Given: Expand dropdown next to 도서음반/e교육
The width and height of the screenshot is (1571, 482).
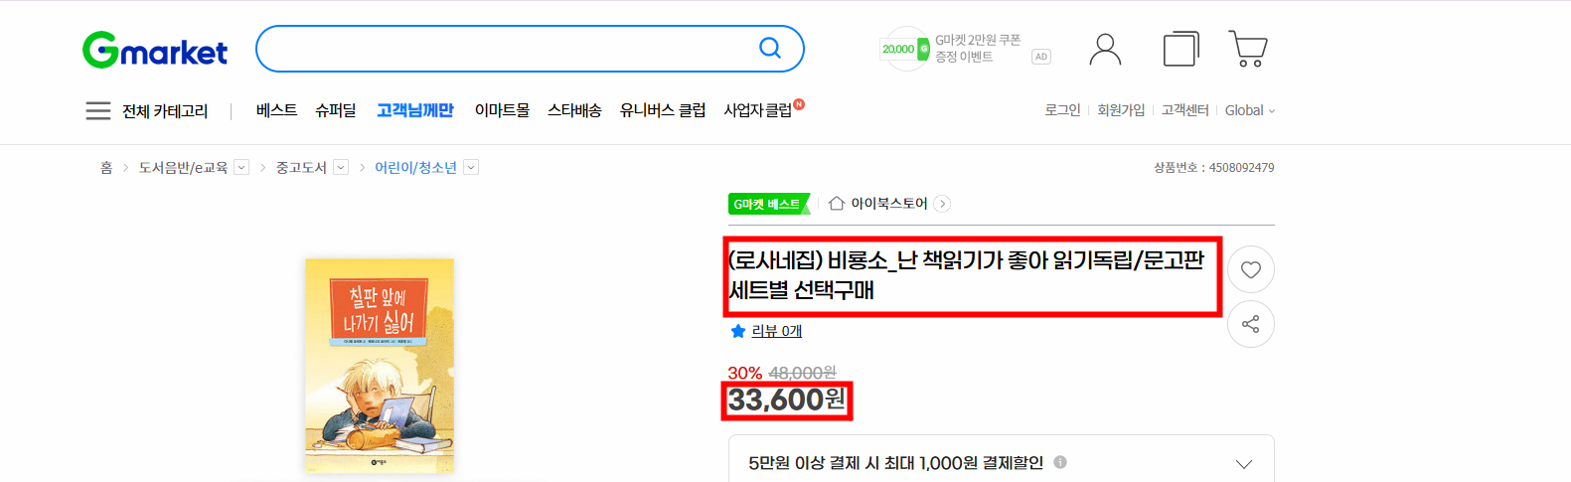Looking at the screenshot, I should pos(241,167).
